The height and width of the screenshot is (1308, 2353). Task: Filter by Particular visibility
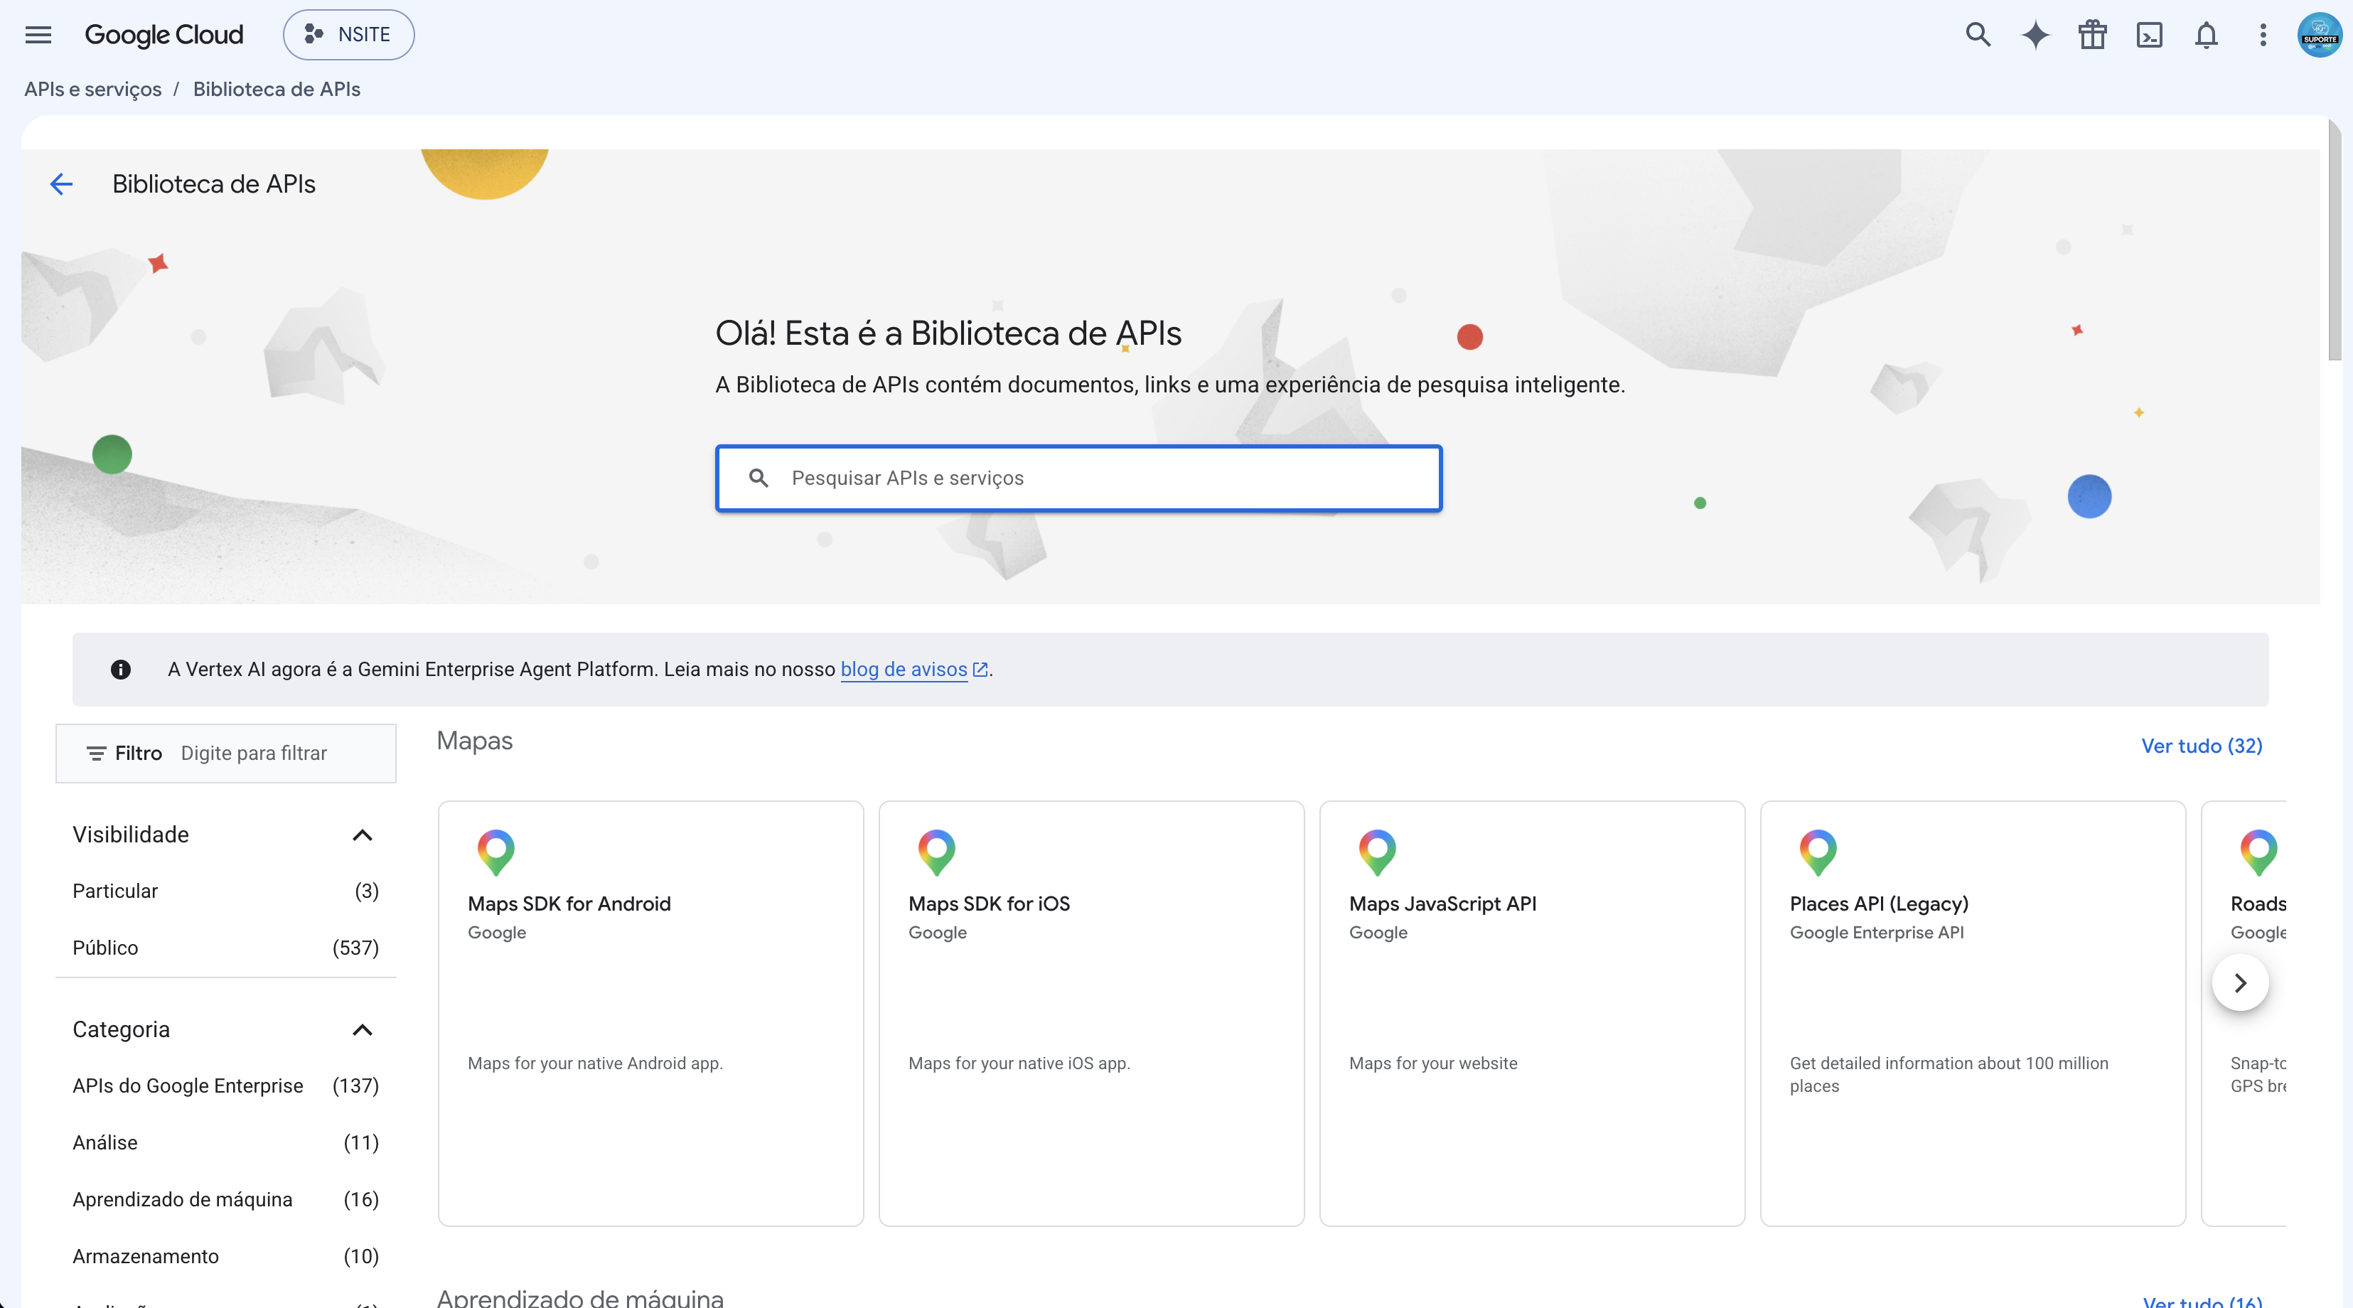point(225,891)
